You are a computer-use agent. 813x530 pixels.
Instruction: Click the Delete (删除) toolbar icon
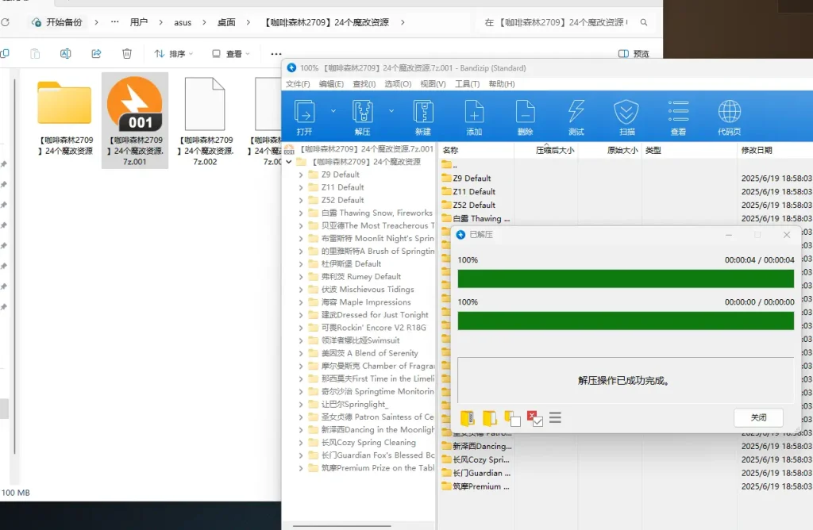coord(525,117)
